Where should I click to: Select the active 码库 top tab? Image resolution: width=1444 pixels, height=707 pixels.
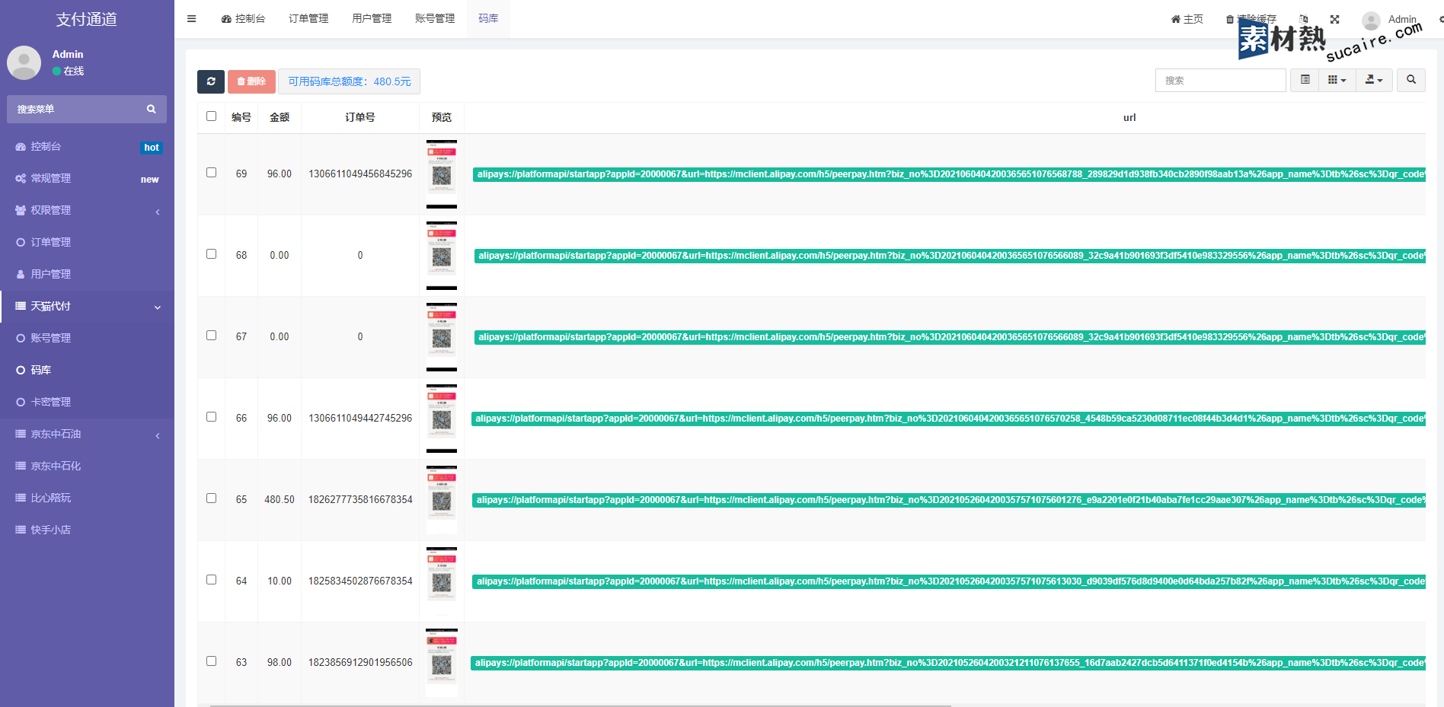[x=488, y=19]
